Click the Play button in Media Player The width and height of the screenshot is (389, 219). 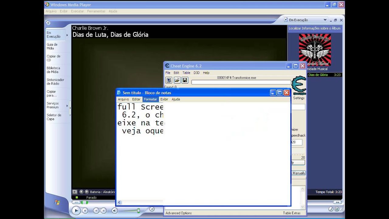pyautogui.click(x=76, y=210)
